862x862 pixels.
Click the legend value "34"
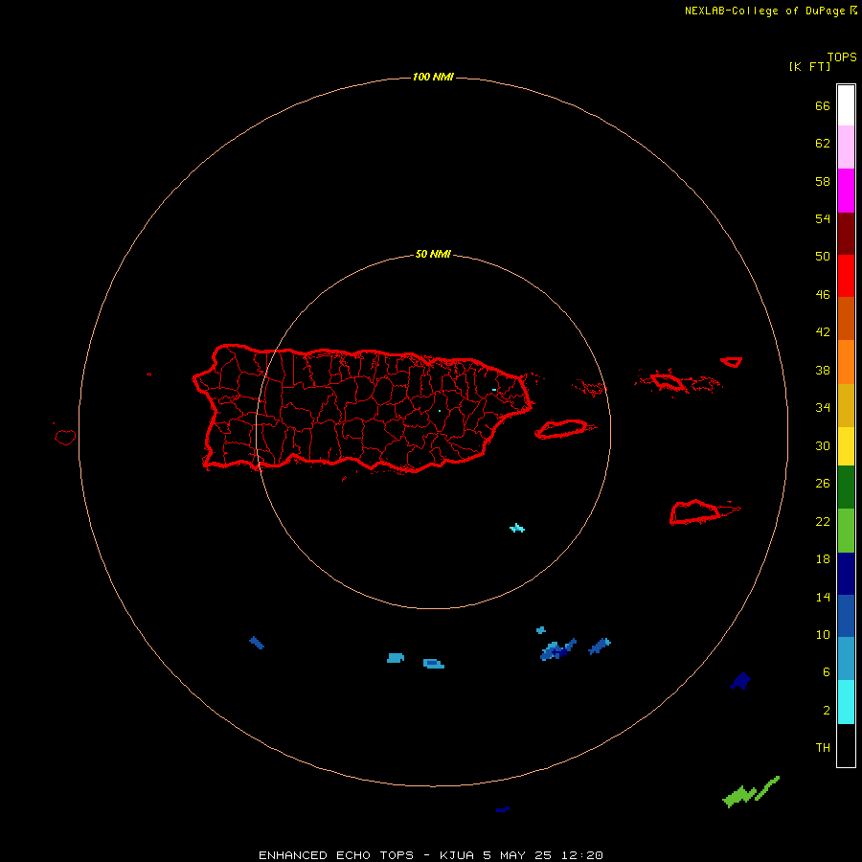point(823,408)
